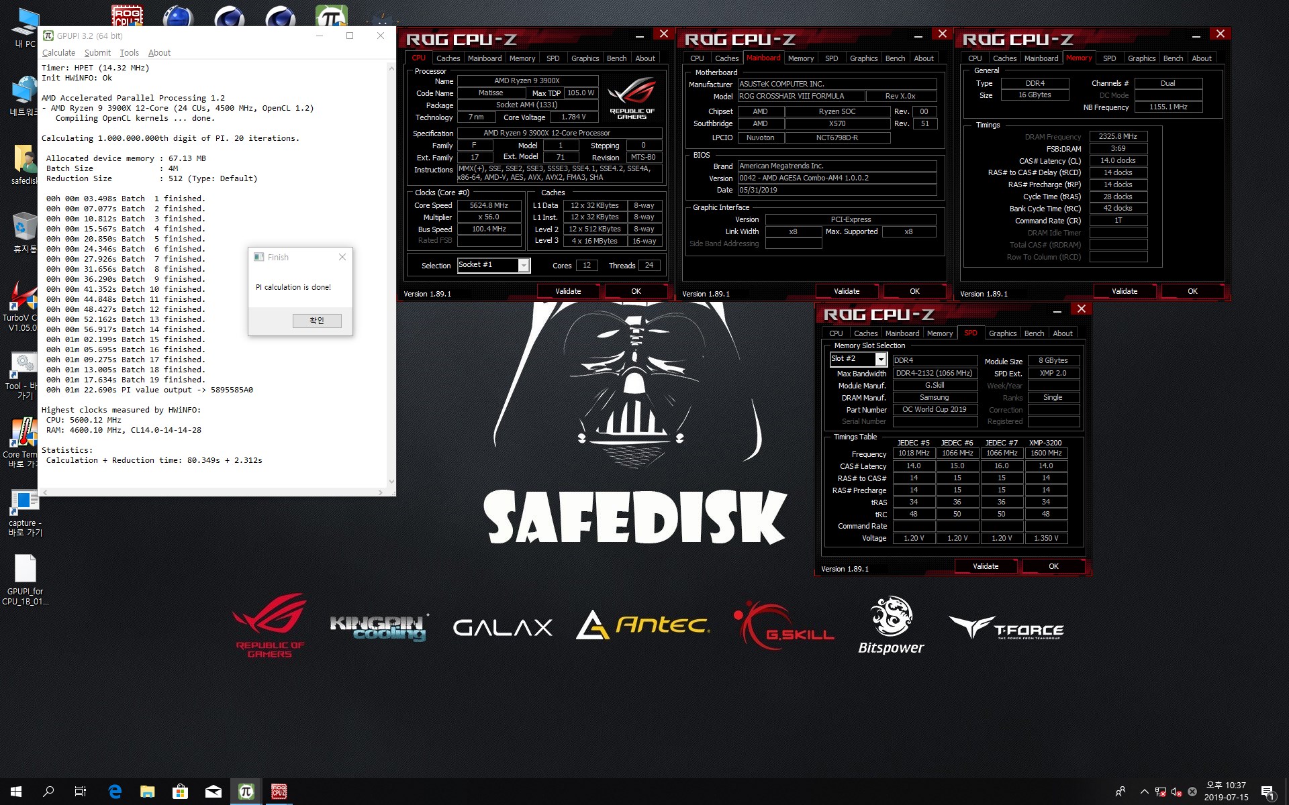Select CPU tab in the Mainboard window

click(697, 58)
